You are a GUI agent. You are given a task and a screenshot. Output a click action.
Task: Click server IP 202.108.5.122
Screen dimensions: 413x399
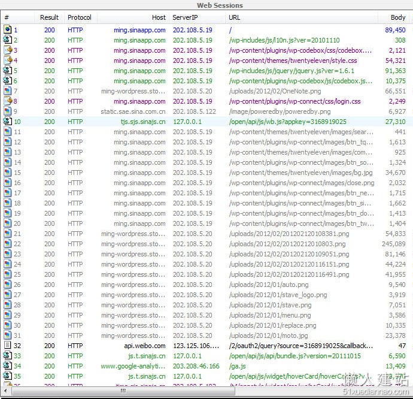[x=195, y=111]
